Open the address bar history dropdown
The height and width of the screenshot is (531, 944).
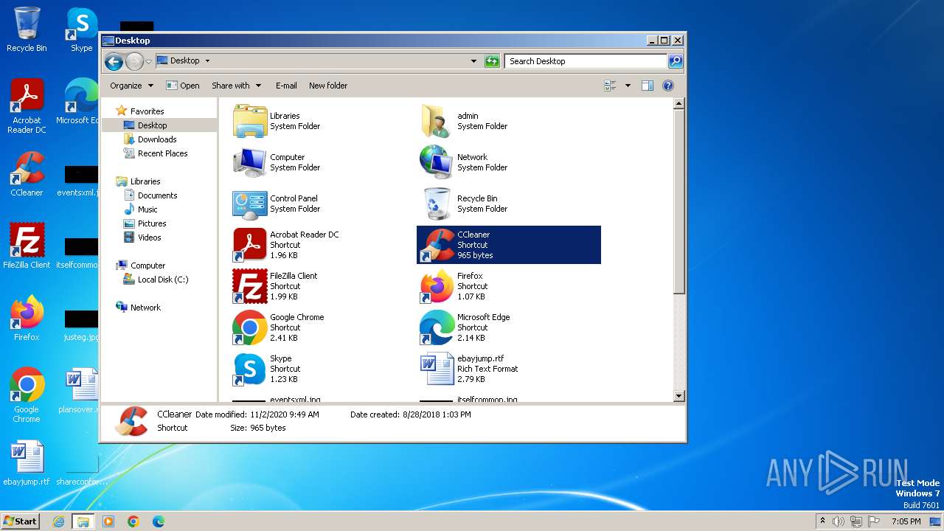point(473,61)
